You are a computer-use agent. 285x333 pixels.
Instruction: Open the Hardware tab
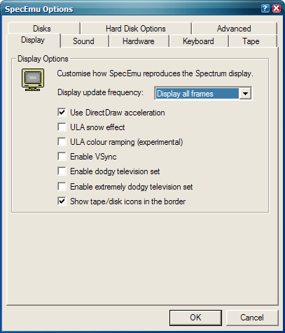139,41
